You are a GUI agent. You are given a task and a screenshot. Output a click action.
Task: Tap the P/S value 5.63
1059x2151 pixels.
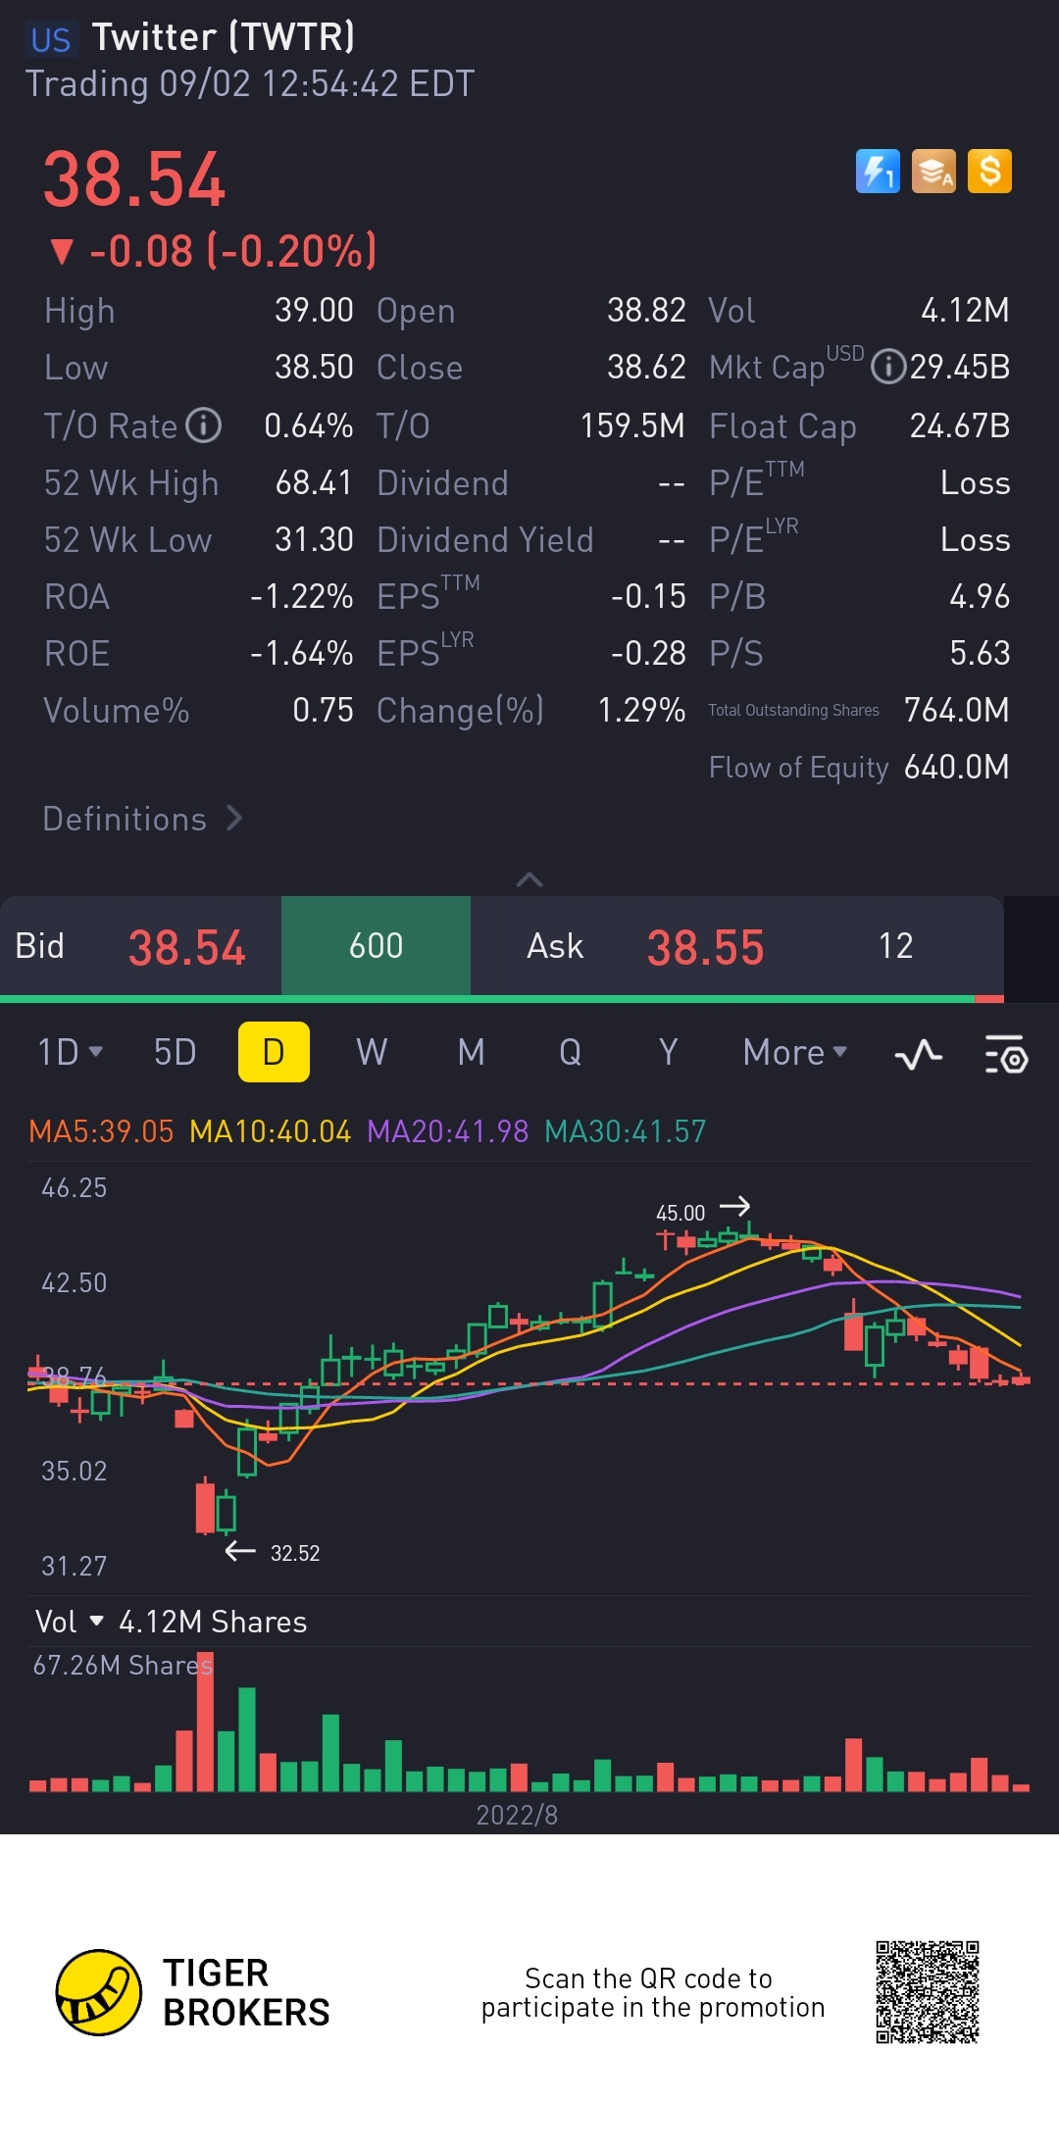(x=980, y=653)
